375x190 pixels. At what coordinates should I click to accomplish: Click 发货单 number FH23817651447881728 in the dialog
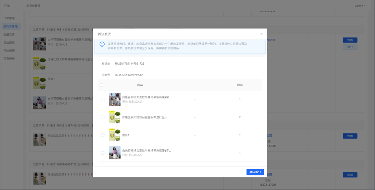click(x=129, y=63)
